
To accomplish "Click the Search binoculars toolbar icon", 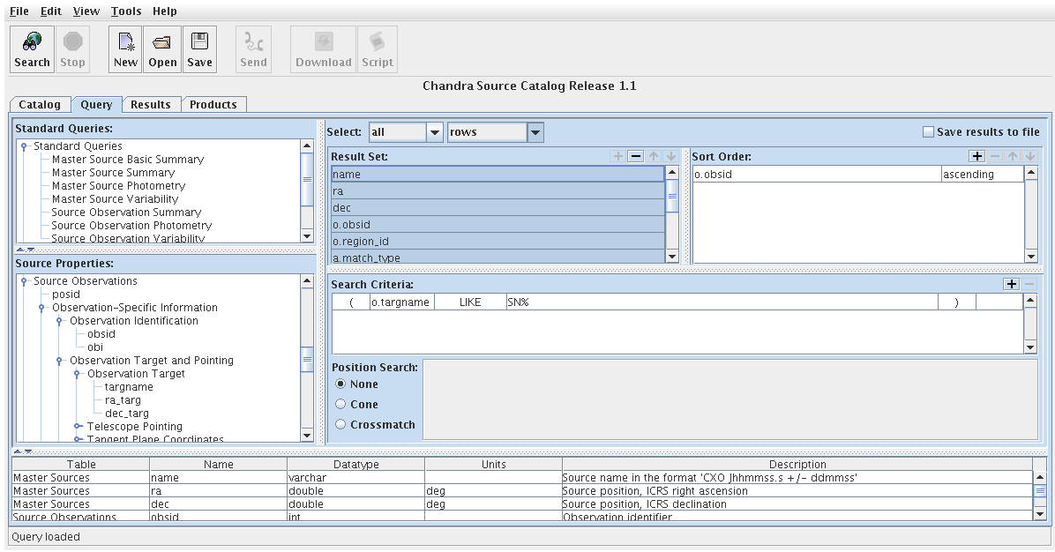I will pyautogui.click(x=32, y=41).
